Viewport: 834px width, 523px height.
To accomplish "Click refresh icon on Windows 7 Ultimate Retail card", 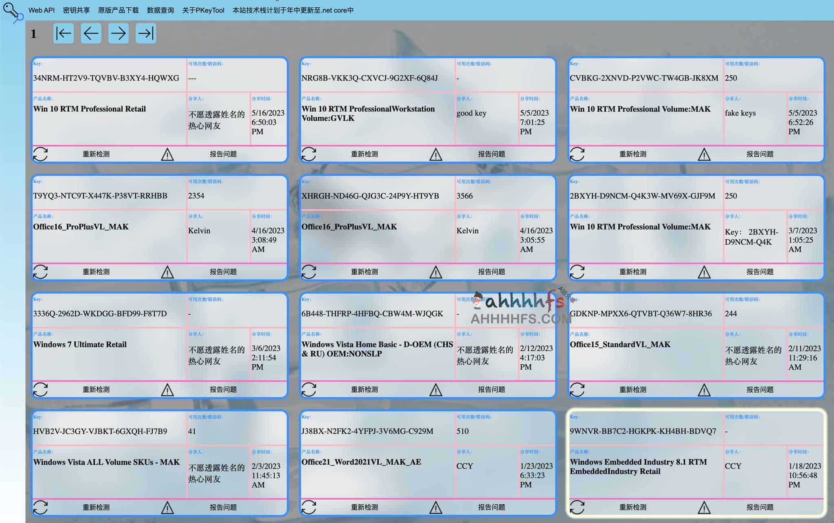I will pyautogui.click(x=41, y=390).
